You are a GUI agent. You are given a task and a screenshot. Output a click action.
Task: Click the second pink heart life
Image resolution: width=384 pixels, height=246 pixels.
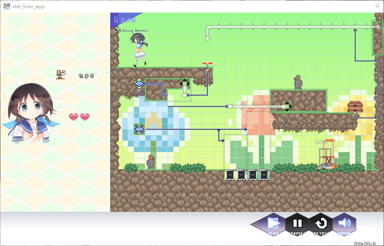pyautogui.click(x=85, y=117)
